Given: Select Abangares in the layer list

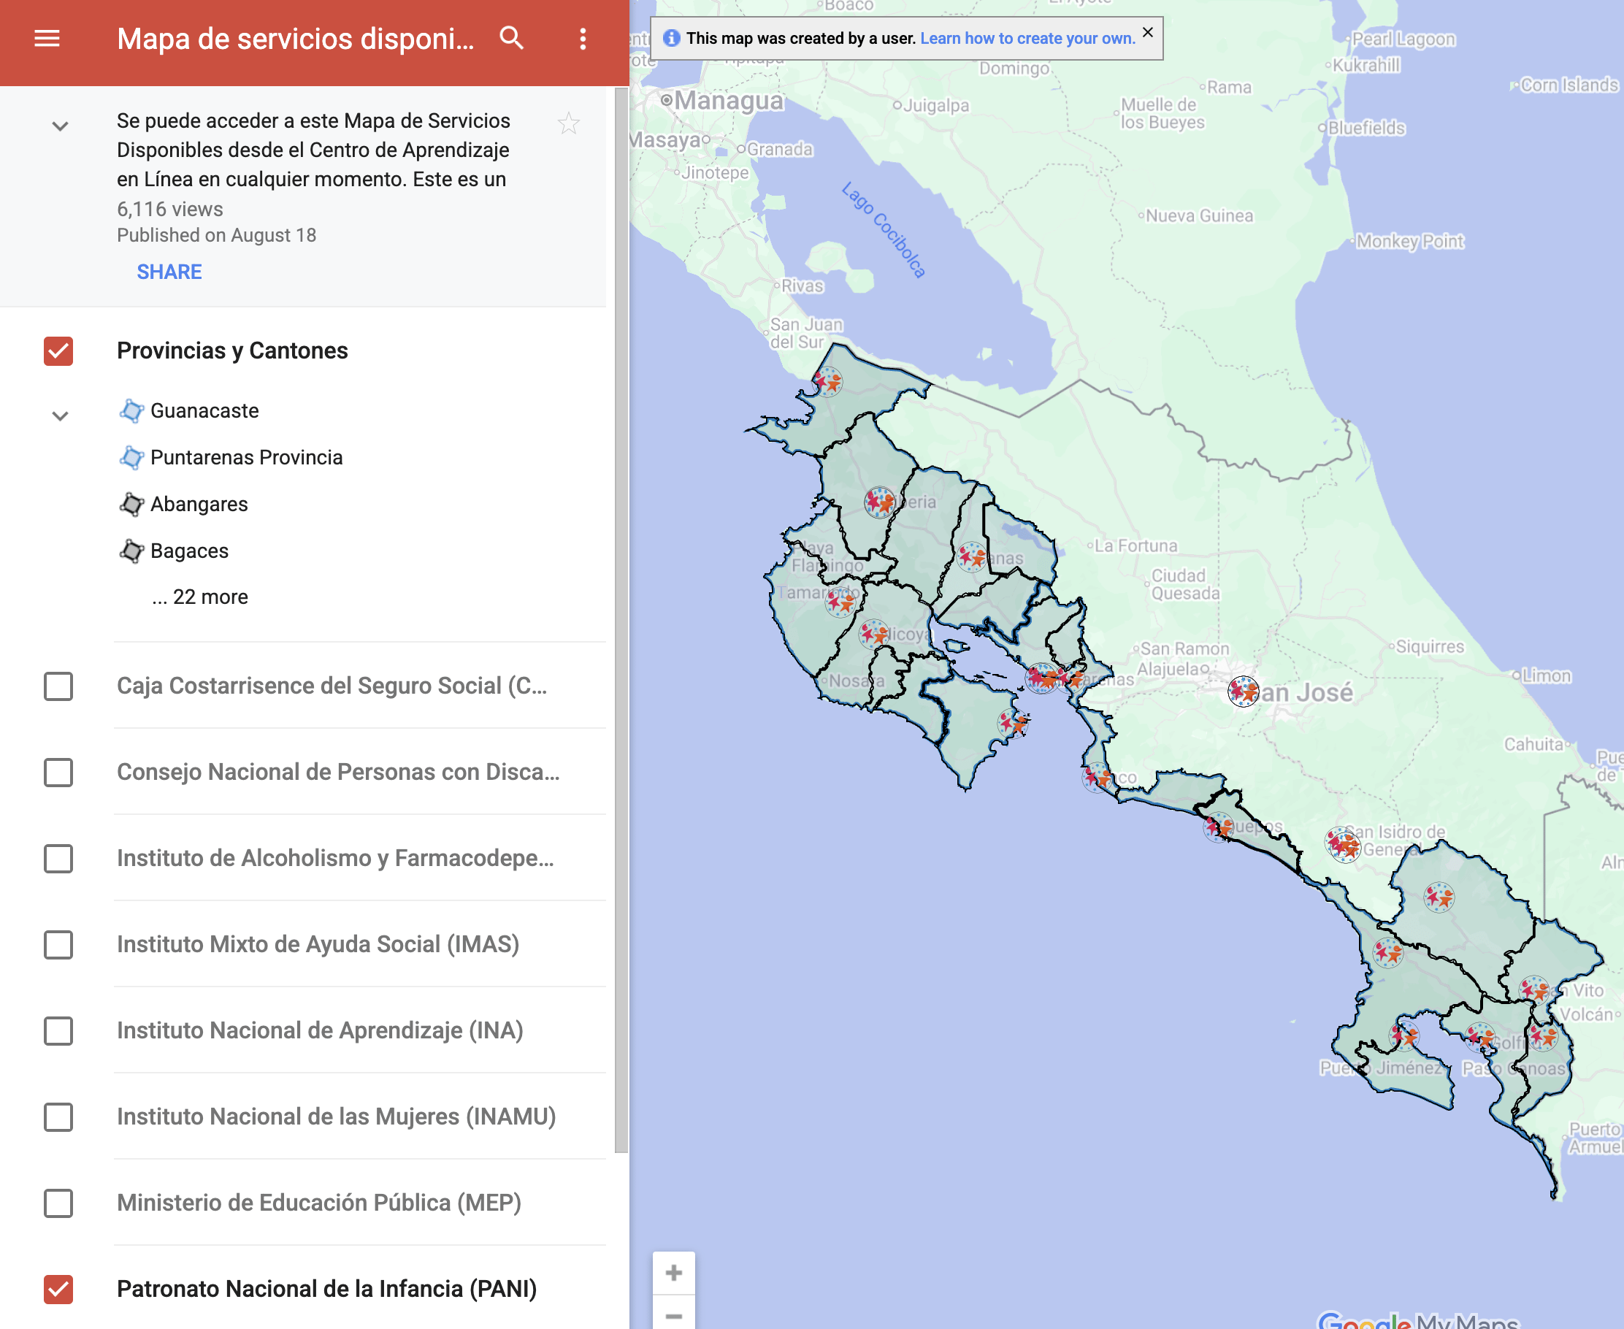Looking at the screenshot, I should (x=199, y=505).
